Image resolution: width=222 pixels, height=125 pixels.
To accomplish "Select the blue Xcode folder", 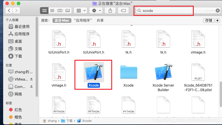I will [129, 72].
